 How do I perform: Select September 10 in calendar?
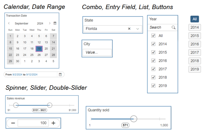click(25, 42)
